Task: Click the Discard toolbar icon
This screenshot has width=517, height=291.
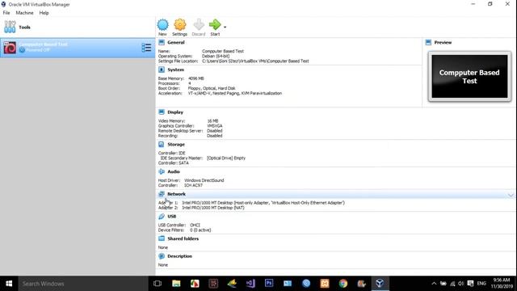Action: pos(199,25)
